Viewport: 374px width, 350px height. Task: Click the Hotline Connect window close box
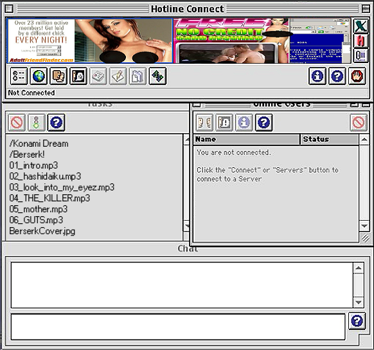click(x=9, y=9)
